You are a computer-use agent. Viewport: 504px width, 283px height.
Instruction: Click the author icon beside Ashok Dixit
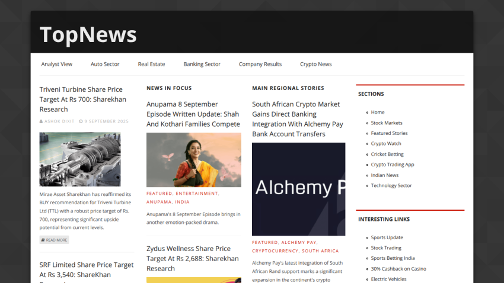pos(41,121)
